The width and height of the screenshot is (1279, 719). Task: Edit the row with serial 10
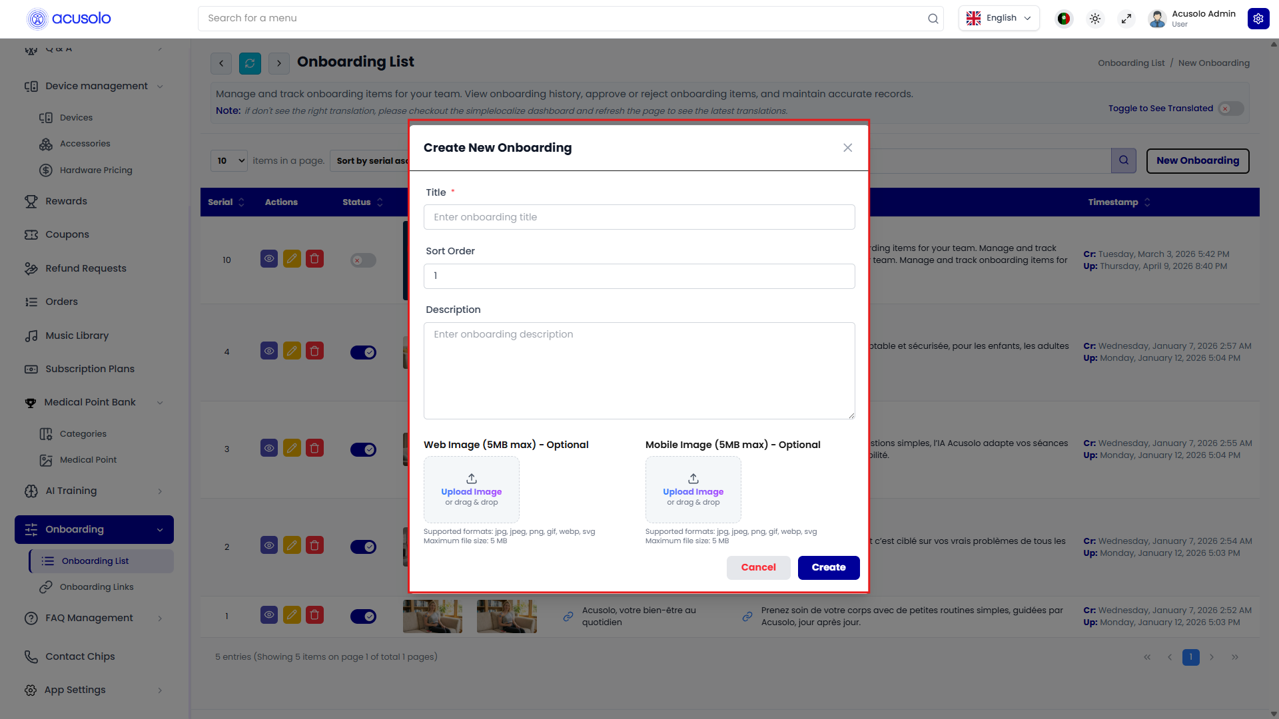point(292,259)
